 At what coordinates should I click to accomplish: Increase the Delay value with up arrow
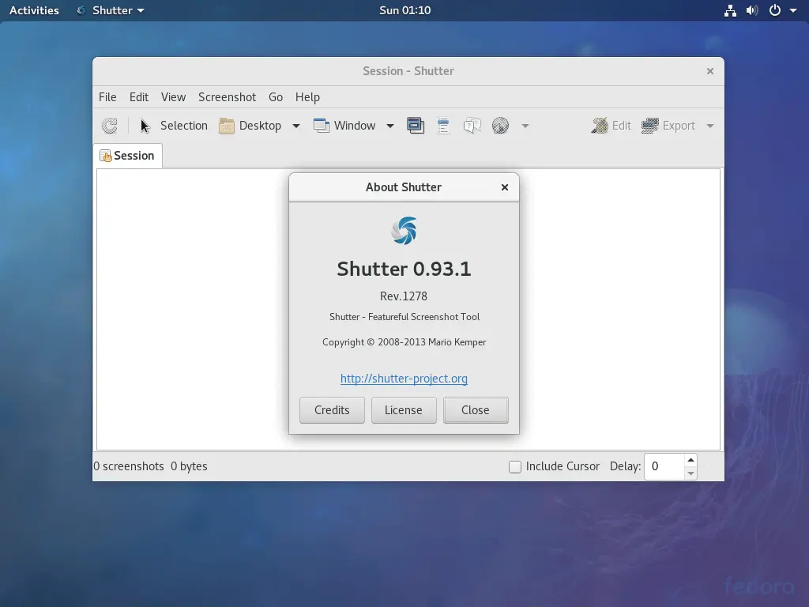690,460
